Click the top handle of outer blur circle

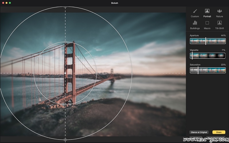click(65, 7)
